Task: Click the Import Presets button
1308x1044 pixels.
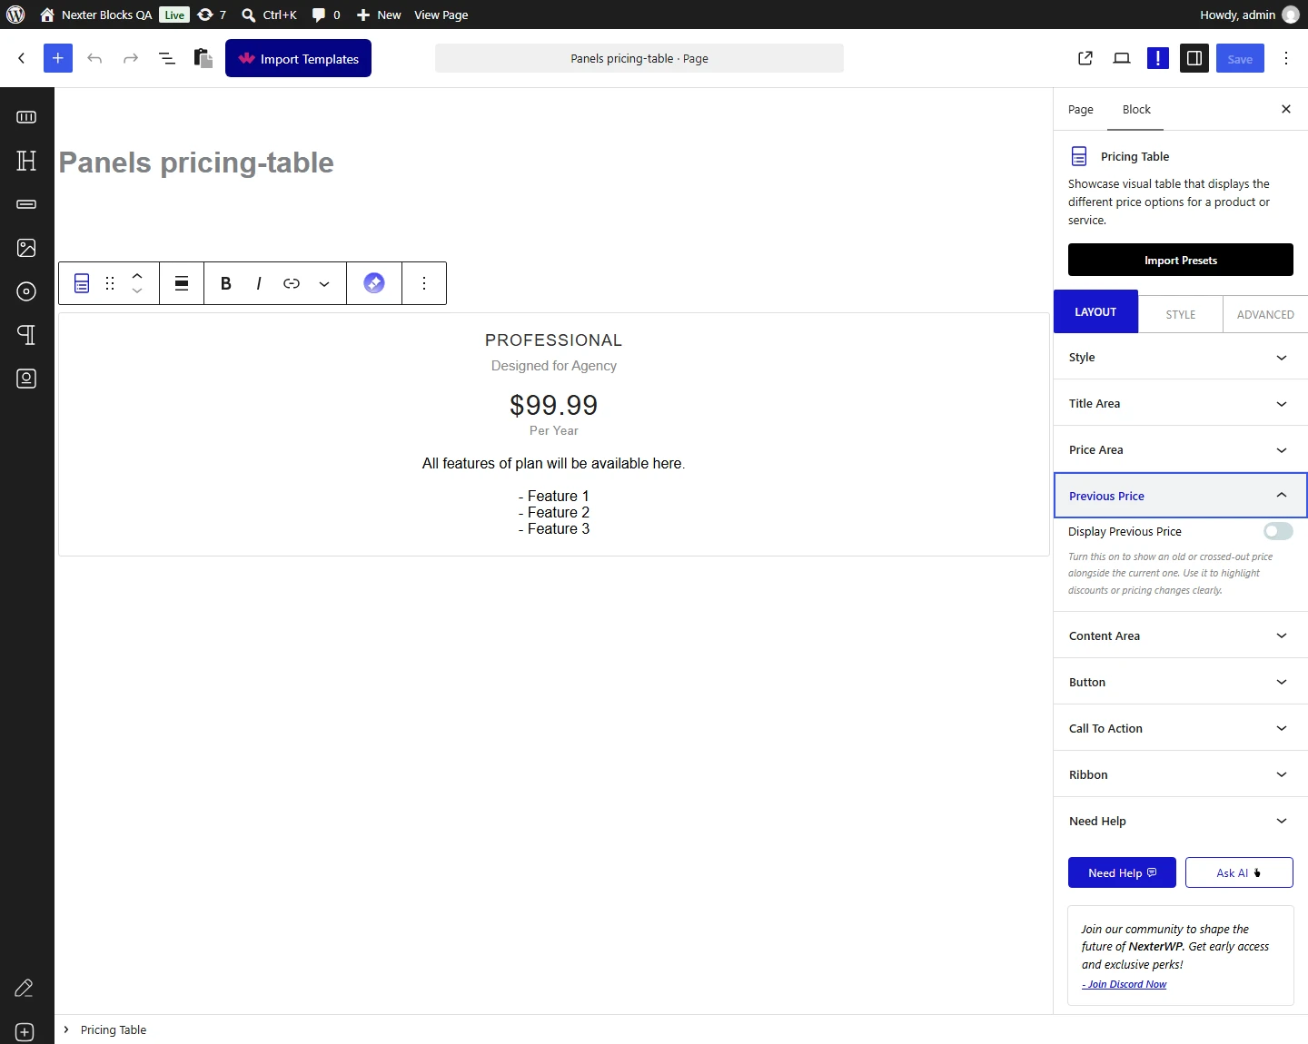Action: click(1181, 260)
